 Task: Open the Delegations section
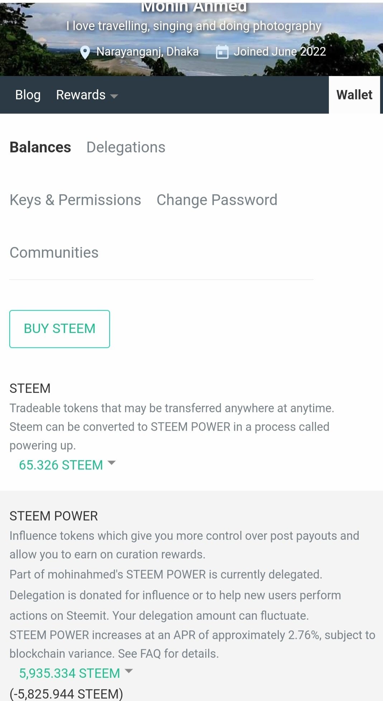(126, 147)
